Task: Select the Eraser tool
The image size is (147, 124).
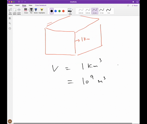Action: (26, 11)
